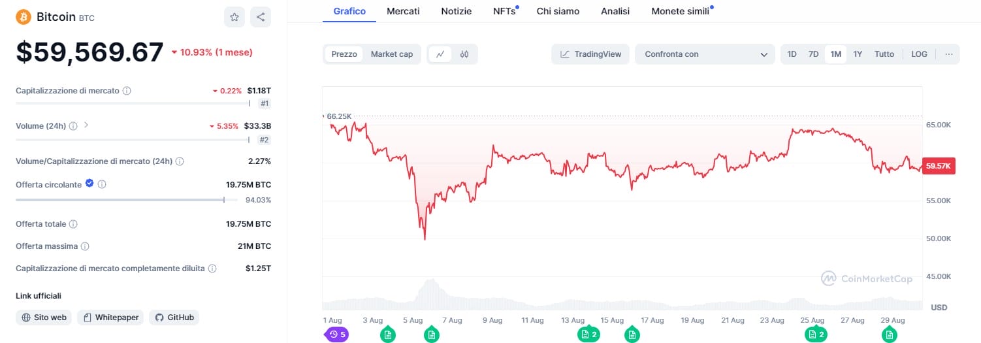Viewport: 981px width, 343px height.
Task: Open the Confronta con dropdown
Action: coord(705,54)
